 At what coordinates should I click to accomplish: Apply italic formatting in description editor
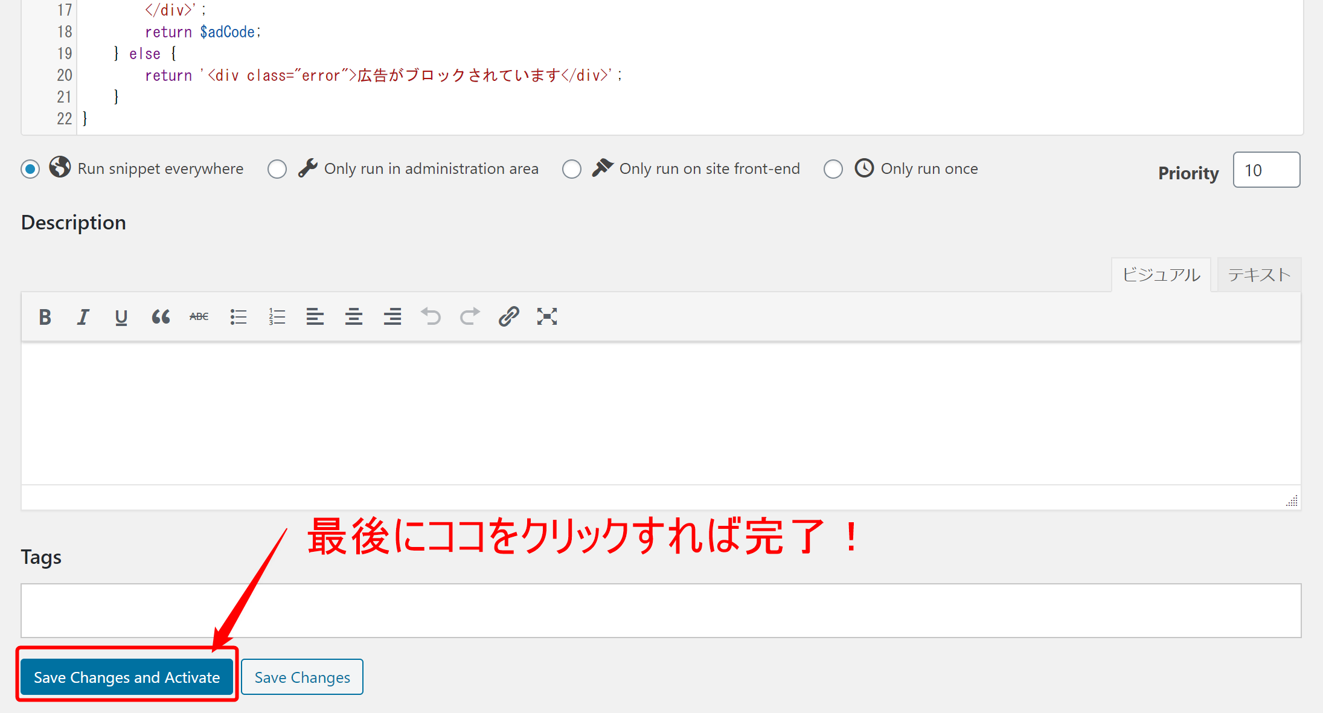83,317
